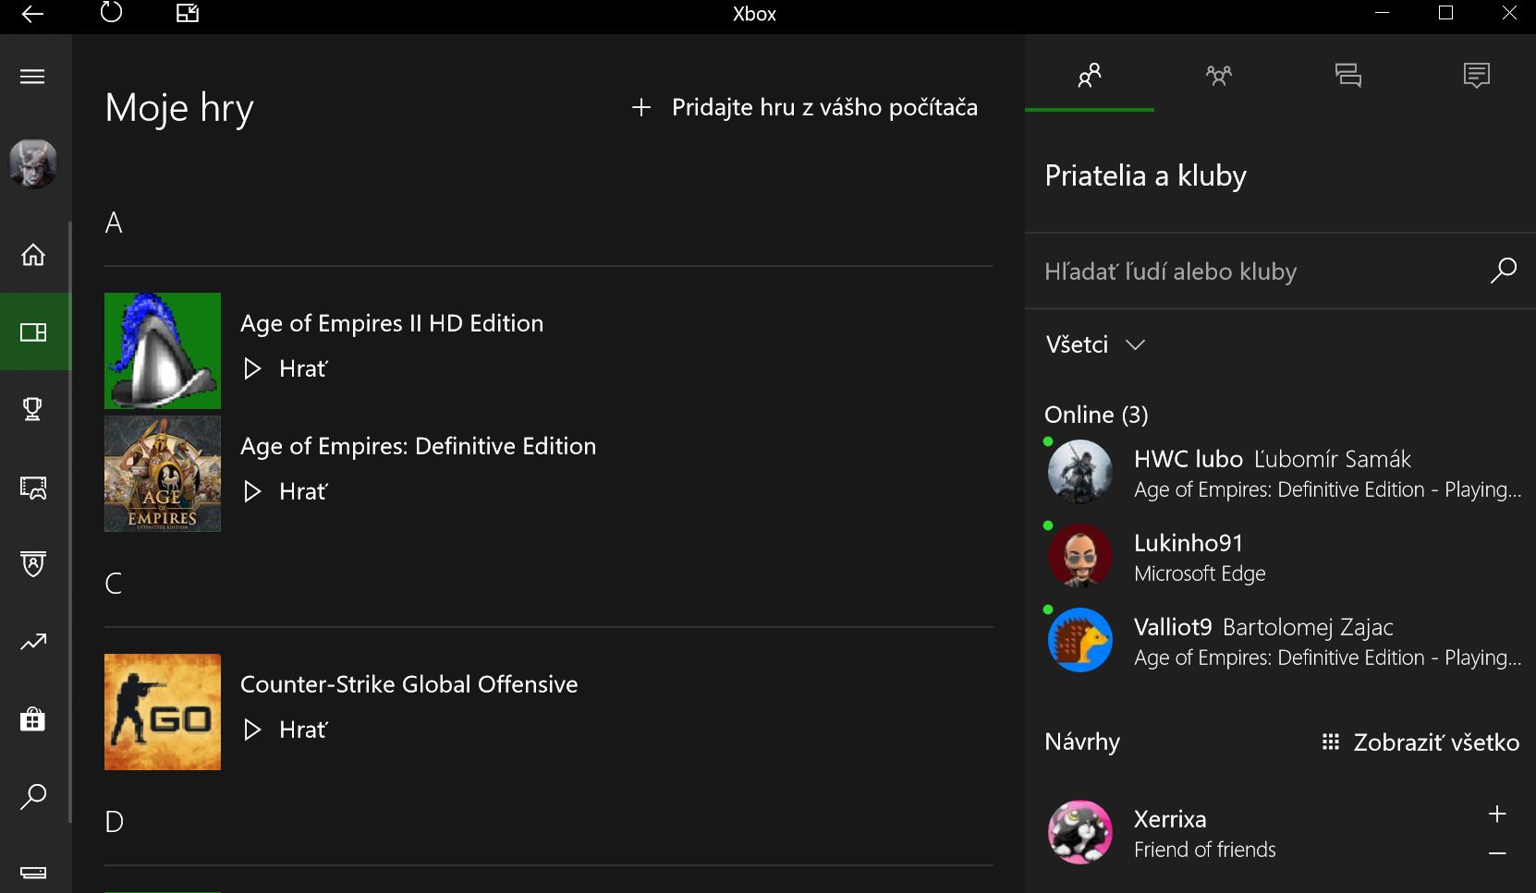The image size is (1536, 893).
Task: Open HWC lubo friend entry
Action: [x=1280, y=473]
